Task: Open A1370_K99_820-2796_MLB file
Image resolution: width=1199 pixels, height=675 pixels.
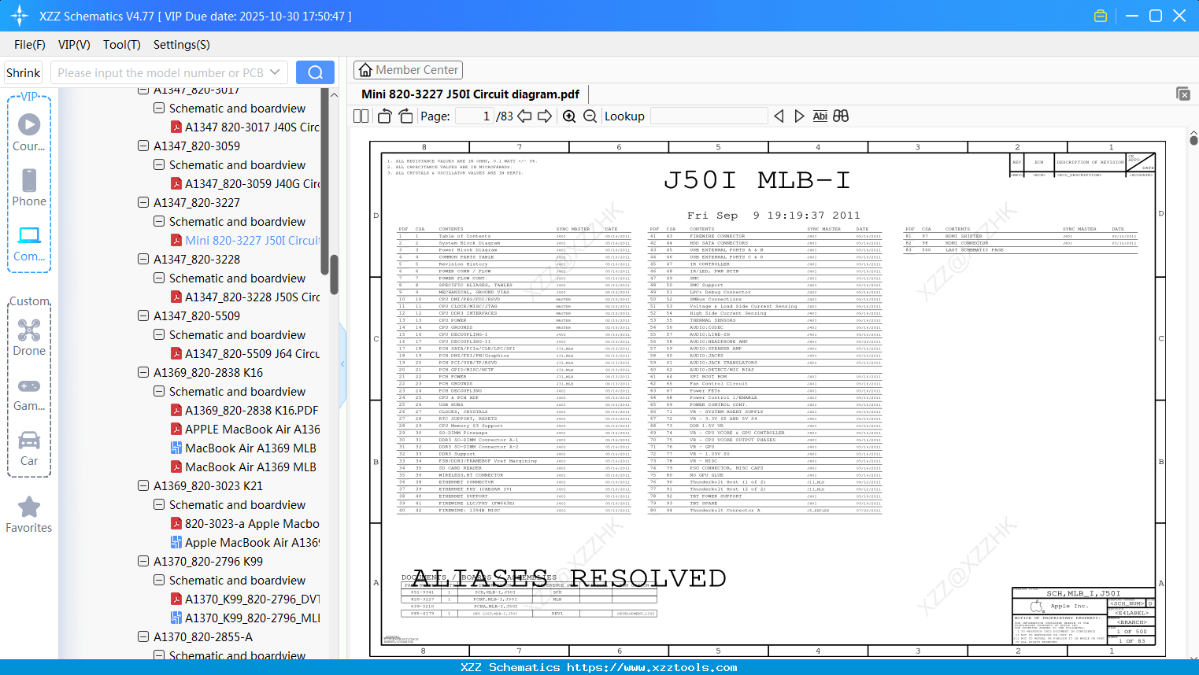Action: [246, 618]
